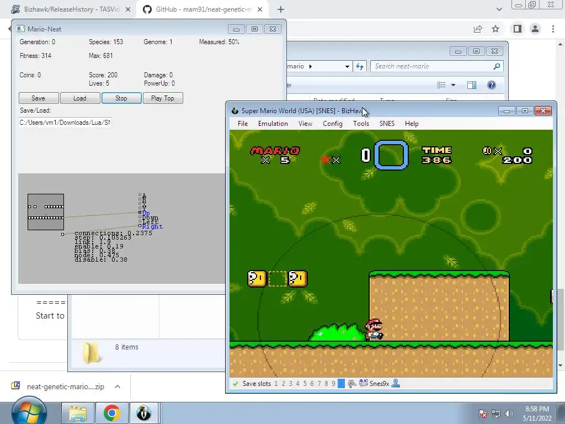Open the Explorer view options dropdown arrow
Viewport: 565px width, 424px height.
point(454,85)
